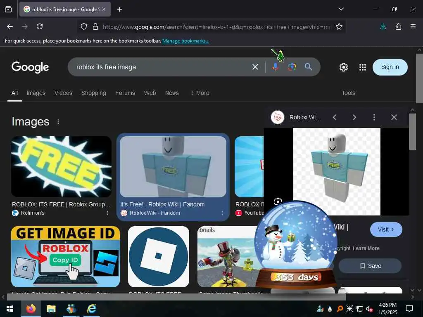Open more options for Roblox Wiki - Fandom result

pyautogui.click(x=222, y=213)
